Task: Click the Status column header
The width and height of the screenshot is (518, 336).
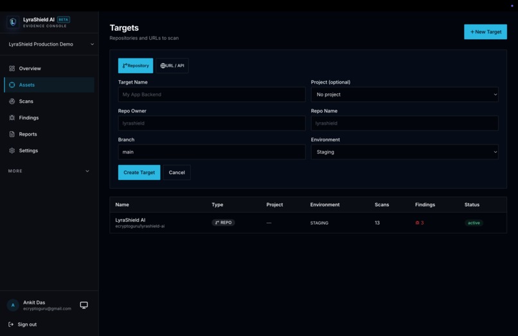Action: (472, 205)
